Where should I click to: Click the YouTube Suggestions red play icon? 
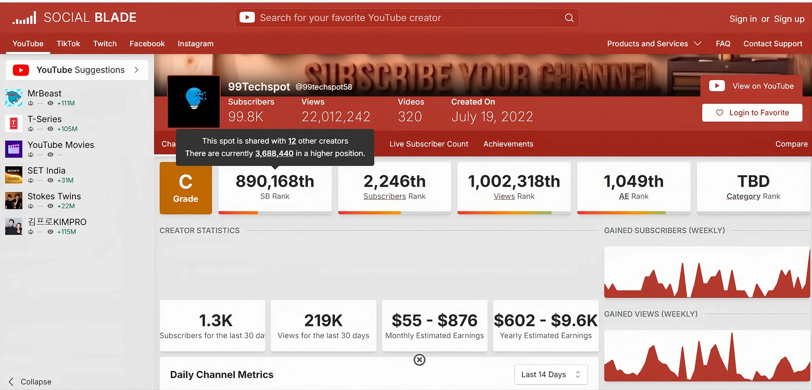coord(21,70)
